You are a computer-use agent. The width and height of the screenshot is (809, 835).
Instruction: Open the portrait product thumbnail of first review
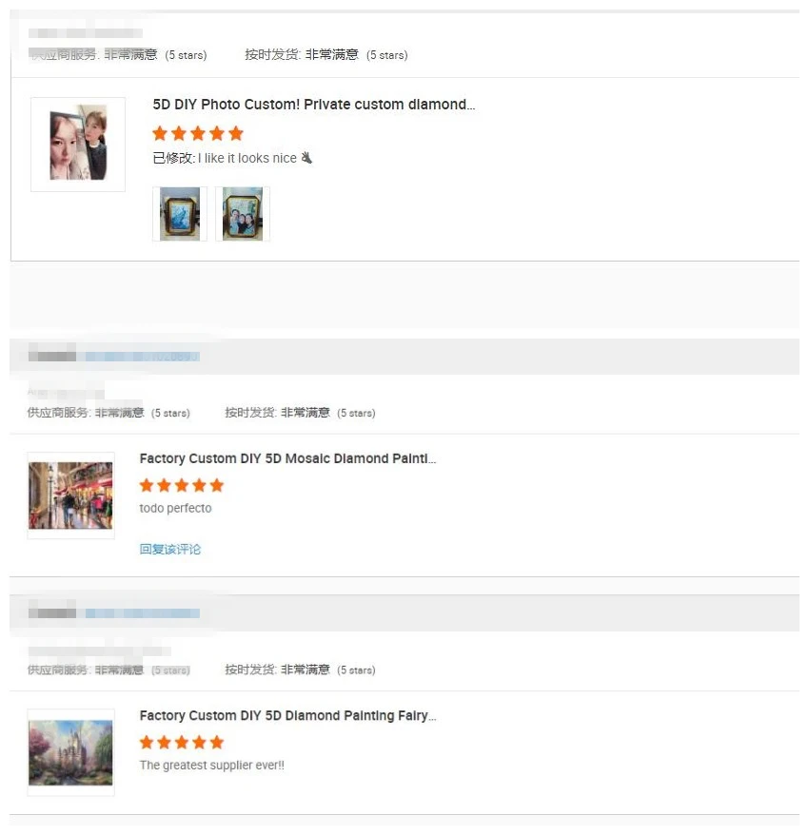[78, 144]
